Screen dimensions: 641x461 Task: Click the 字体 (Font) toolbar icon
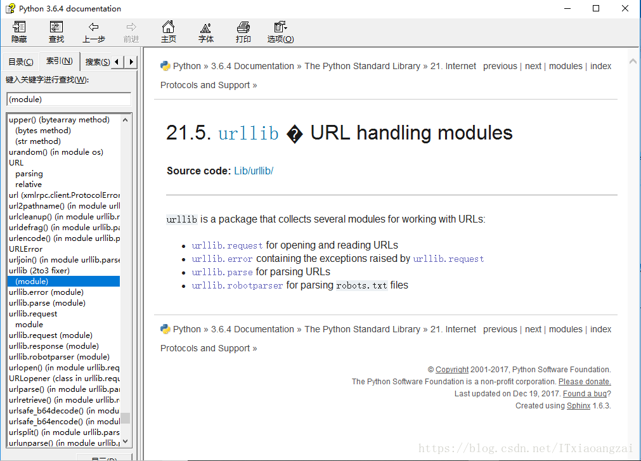tap(205, 32)
